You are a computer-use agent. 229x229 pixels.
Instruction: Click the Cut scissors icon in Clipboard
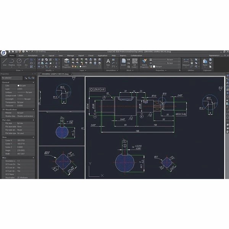click(210, 63)
